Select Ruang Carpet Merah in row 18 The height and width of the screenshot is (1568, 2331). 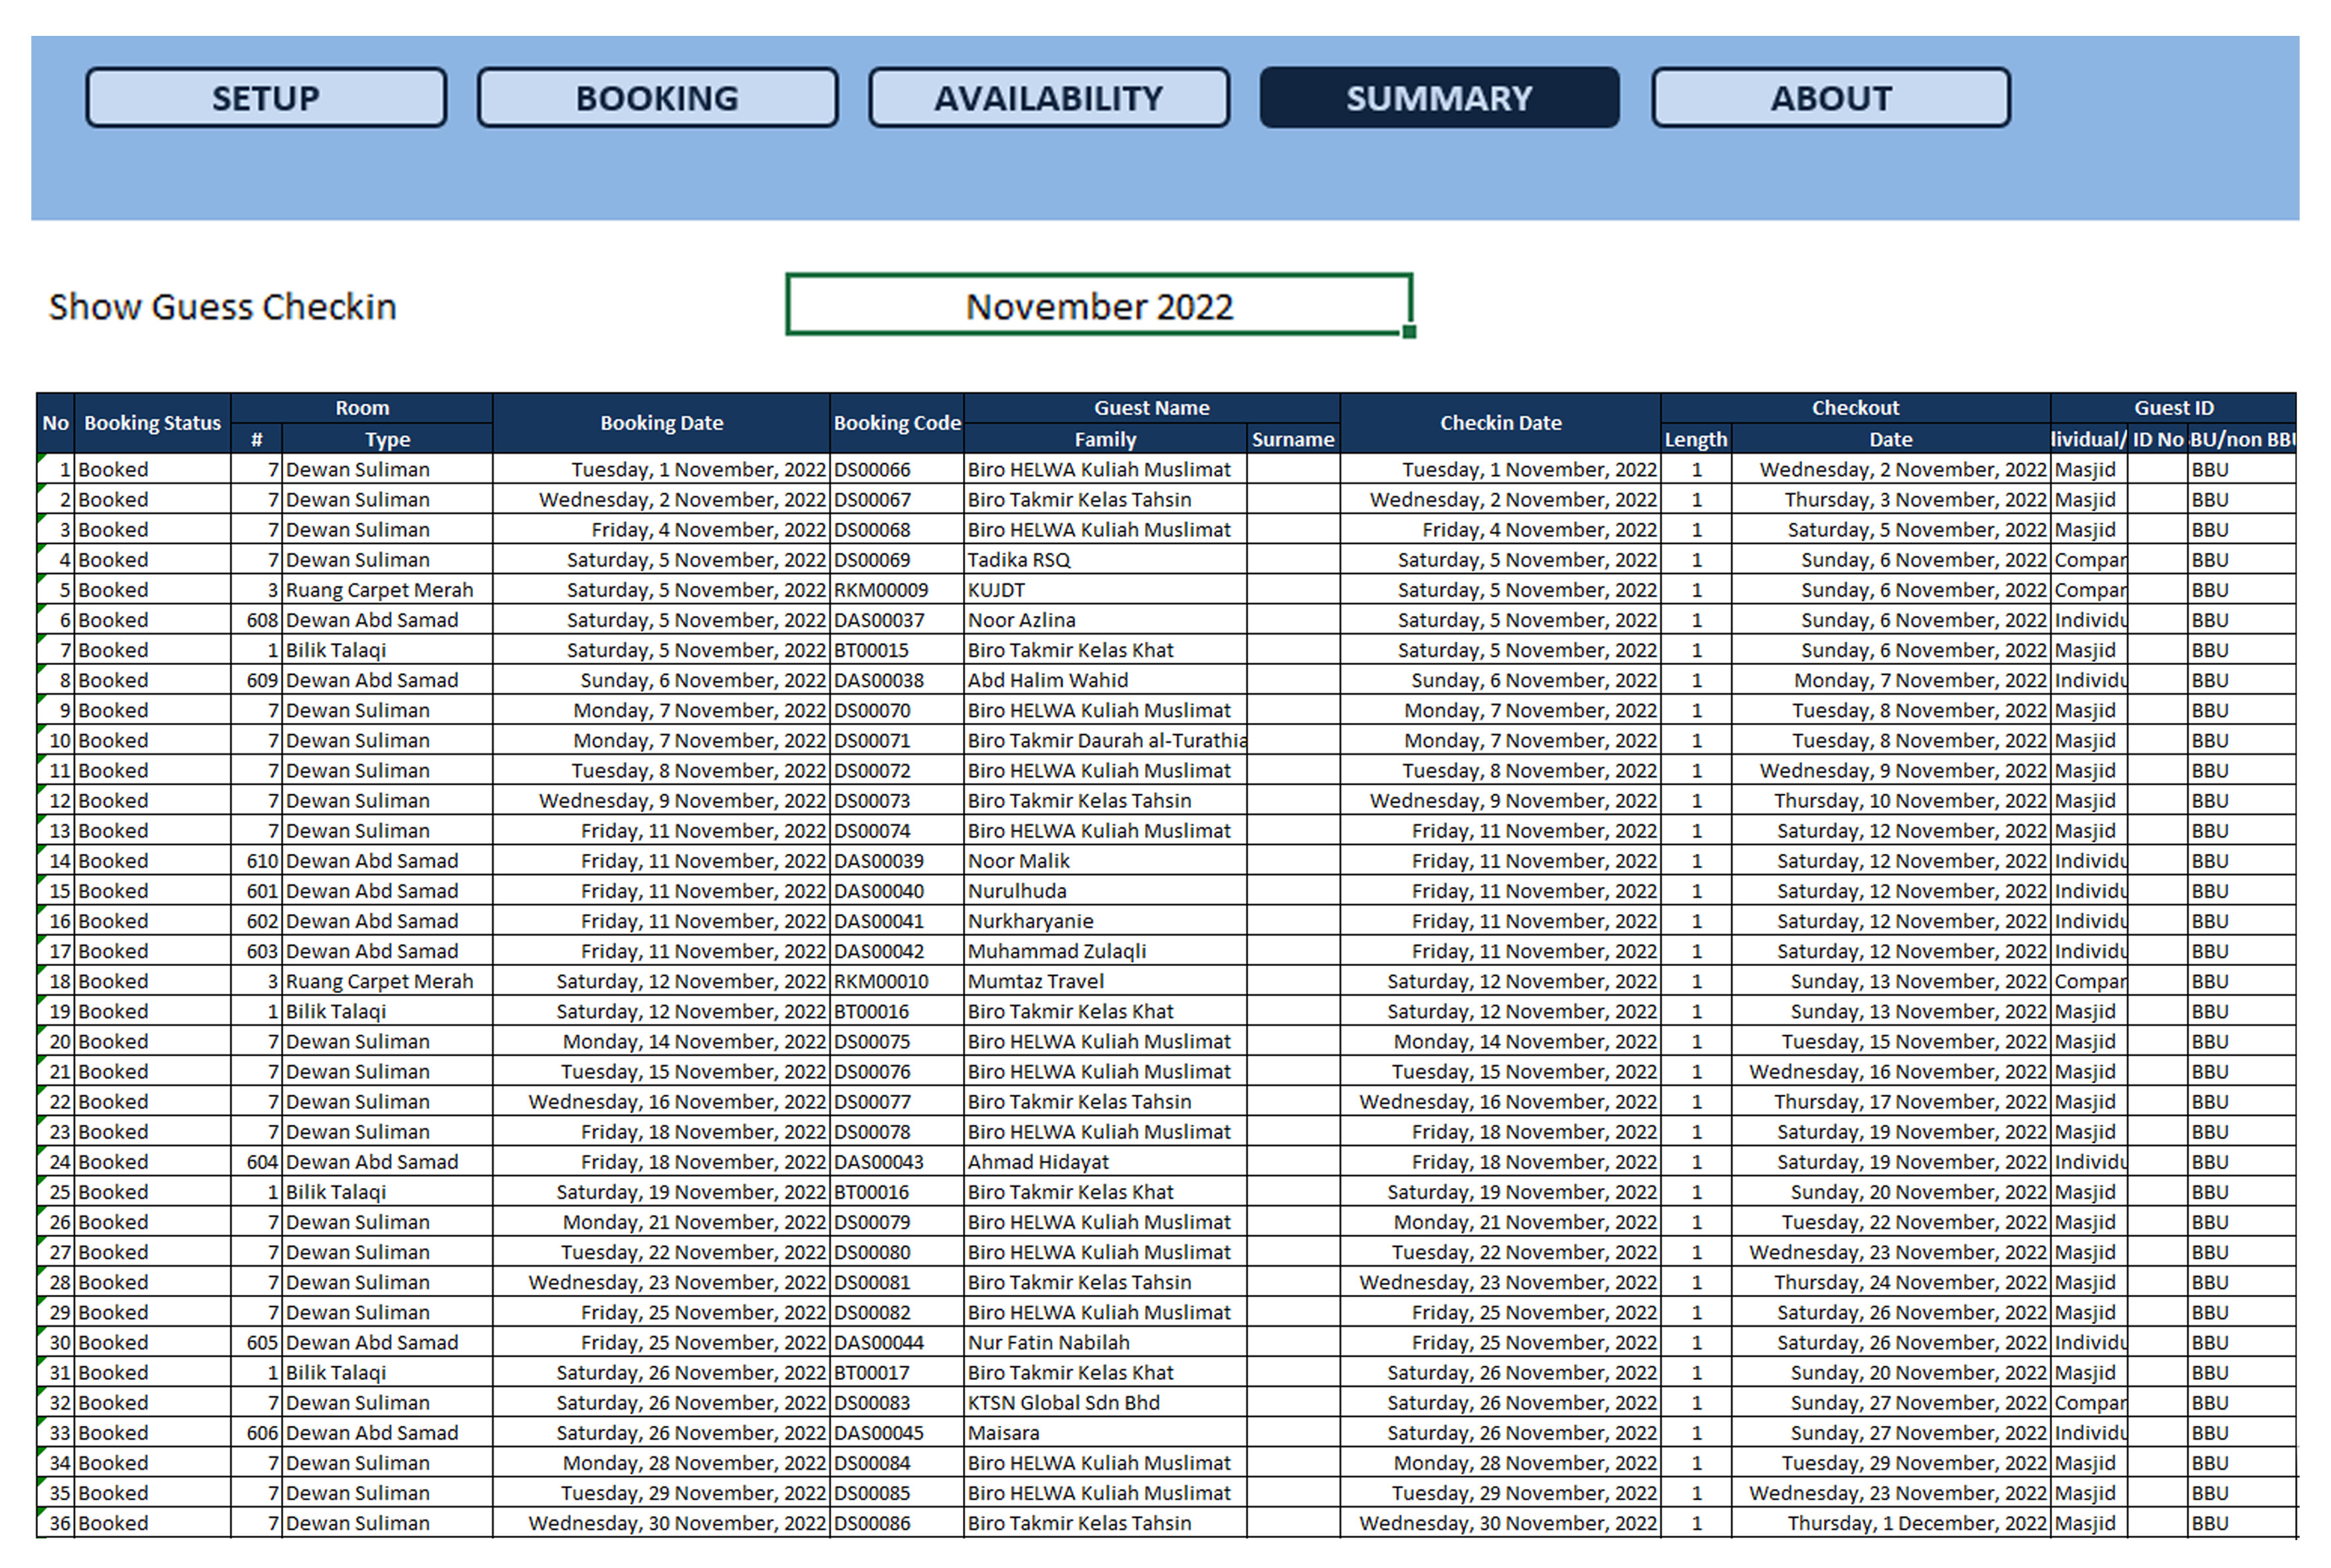click(x=387, y=981)
